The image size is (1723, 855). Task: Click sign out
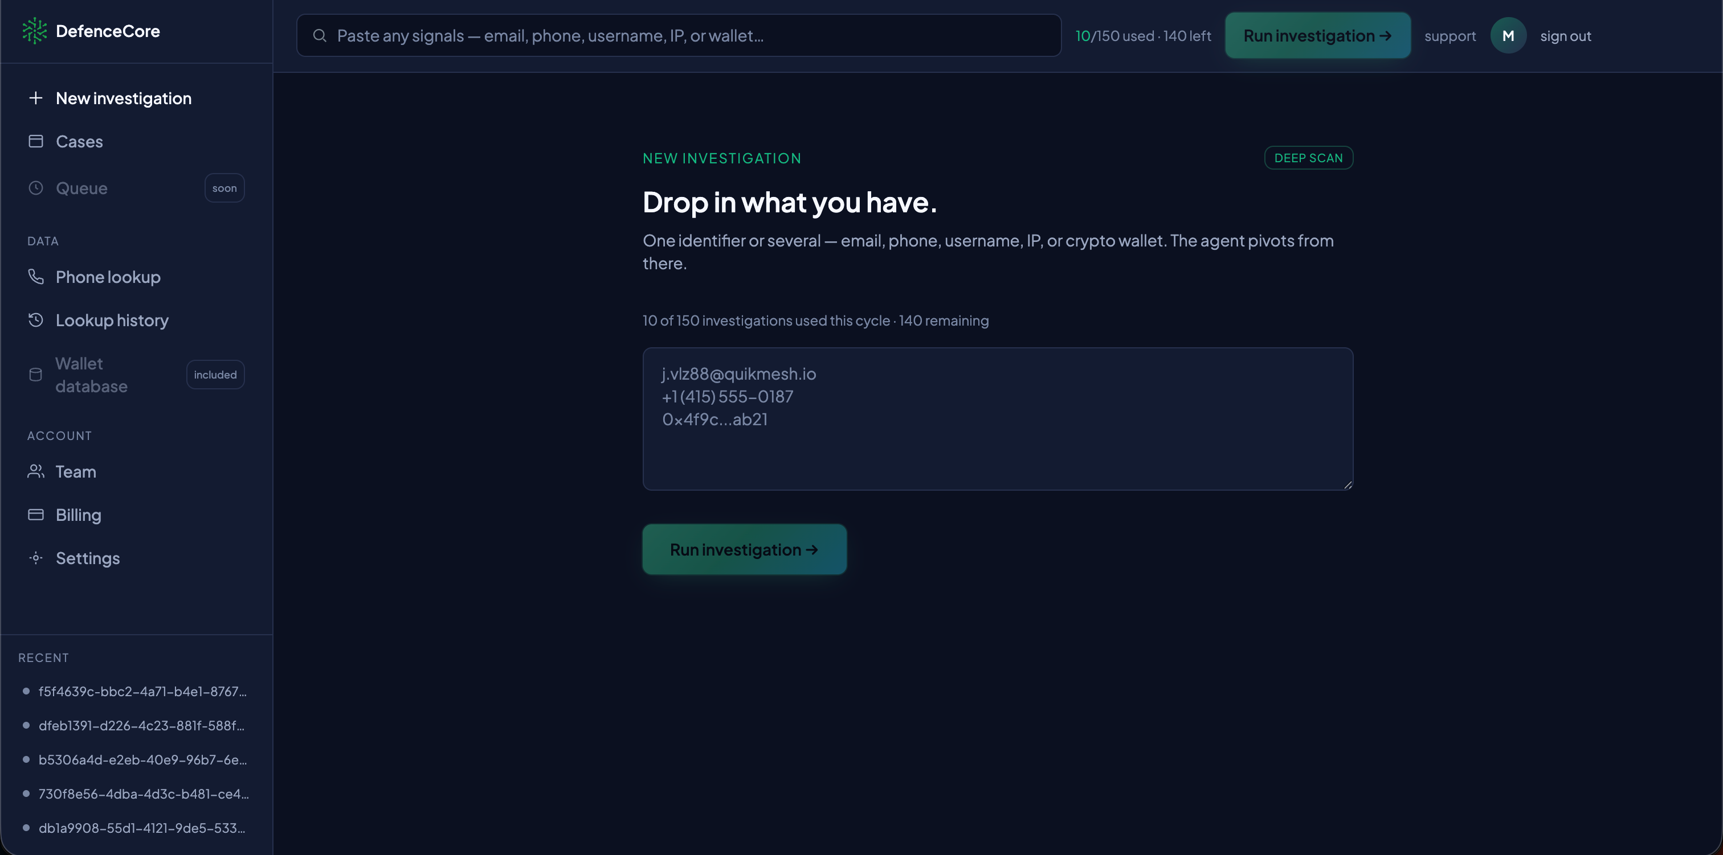coord(1565,36)
